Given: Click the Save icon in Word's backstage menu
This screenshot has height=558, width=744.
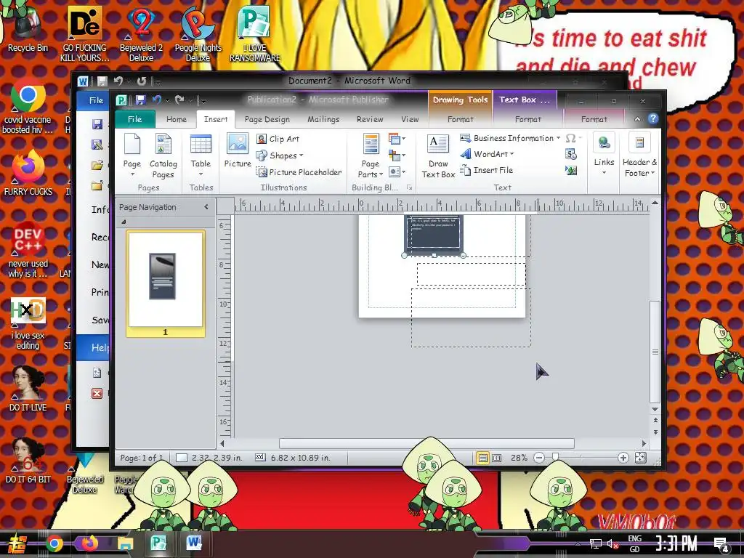Looking at the screenshot, I should pyautogui.click(x=97, y=124).
